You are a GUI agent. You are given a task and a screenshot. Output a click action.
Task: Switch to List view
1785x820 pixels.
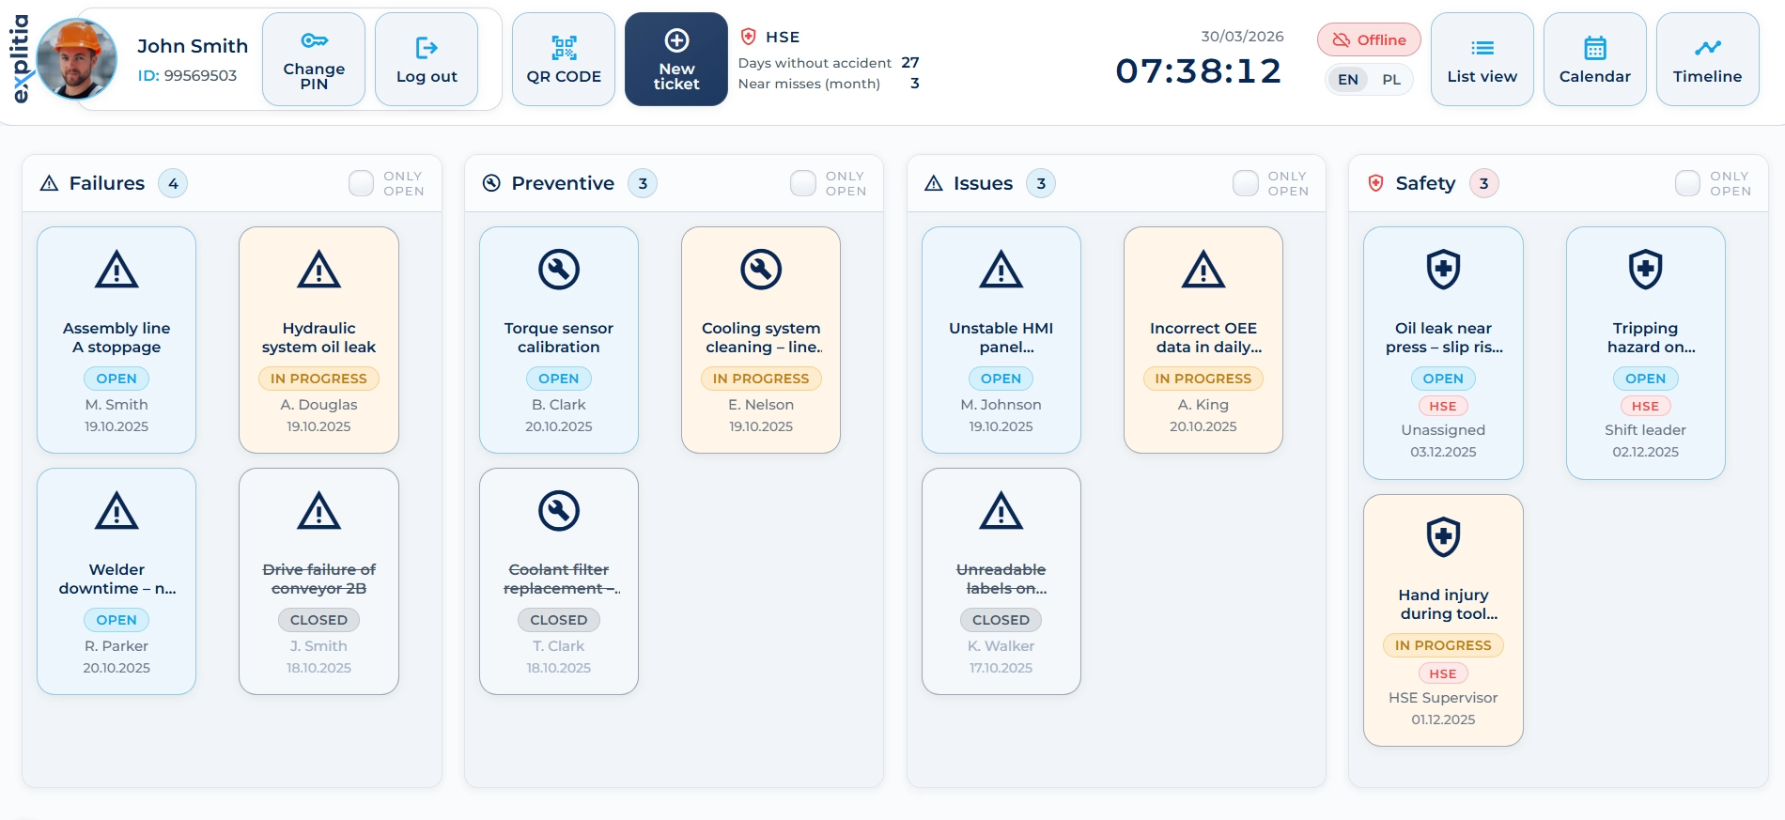(x=1482, y=59)
